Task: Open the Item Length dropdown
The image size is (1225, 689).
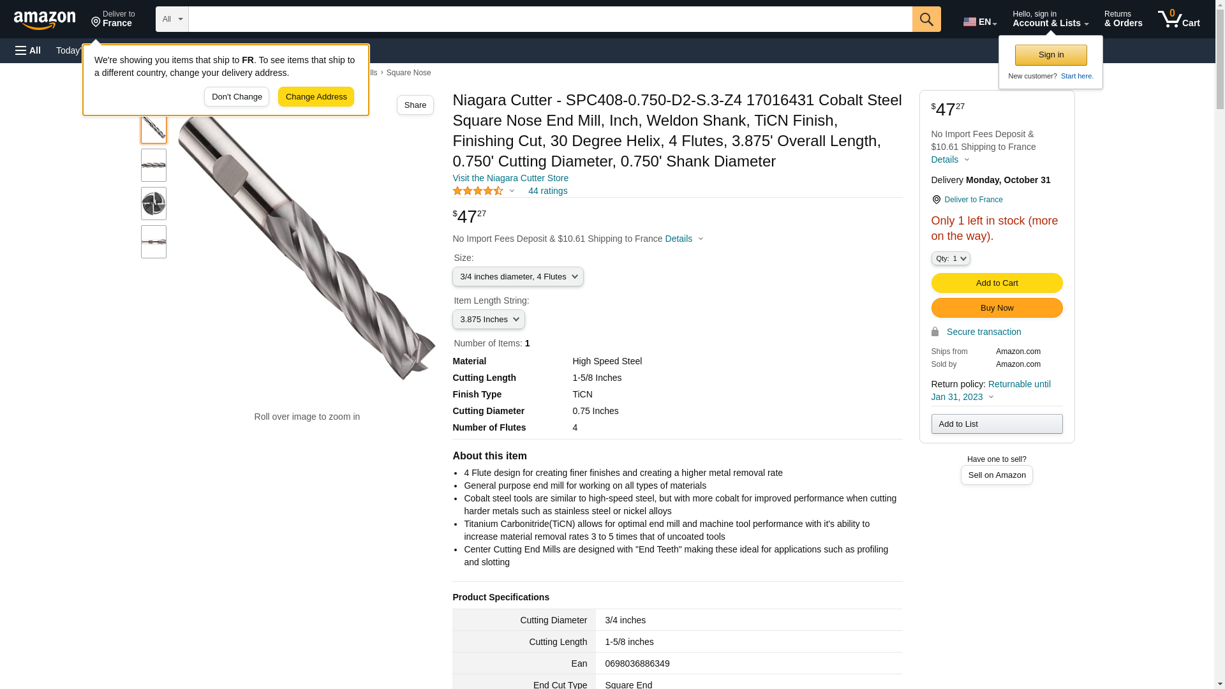Action: click(x=488, y=320)
